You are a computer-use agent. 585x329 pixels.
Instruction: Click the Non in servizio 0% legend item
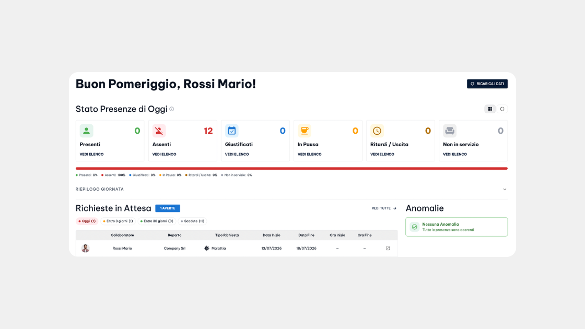(237, 175)
